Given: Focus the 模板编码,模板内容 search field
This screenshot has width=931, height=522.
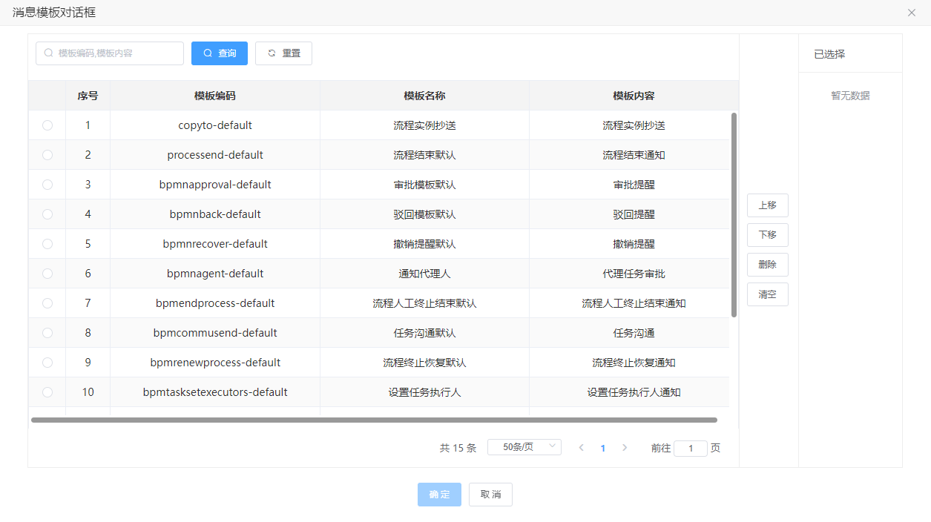Looking at the screenshot, I should [x=115, y=53].
